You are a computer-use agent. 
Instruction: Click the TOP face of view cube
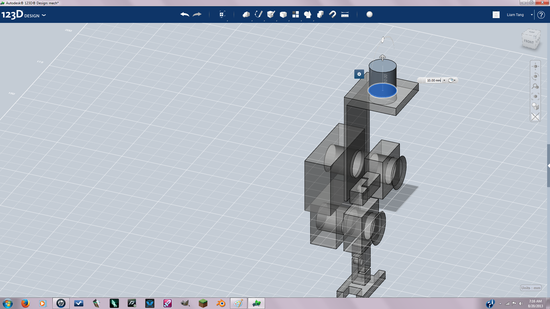tap(532, 32)
